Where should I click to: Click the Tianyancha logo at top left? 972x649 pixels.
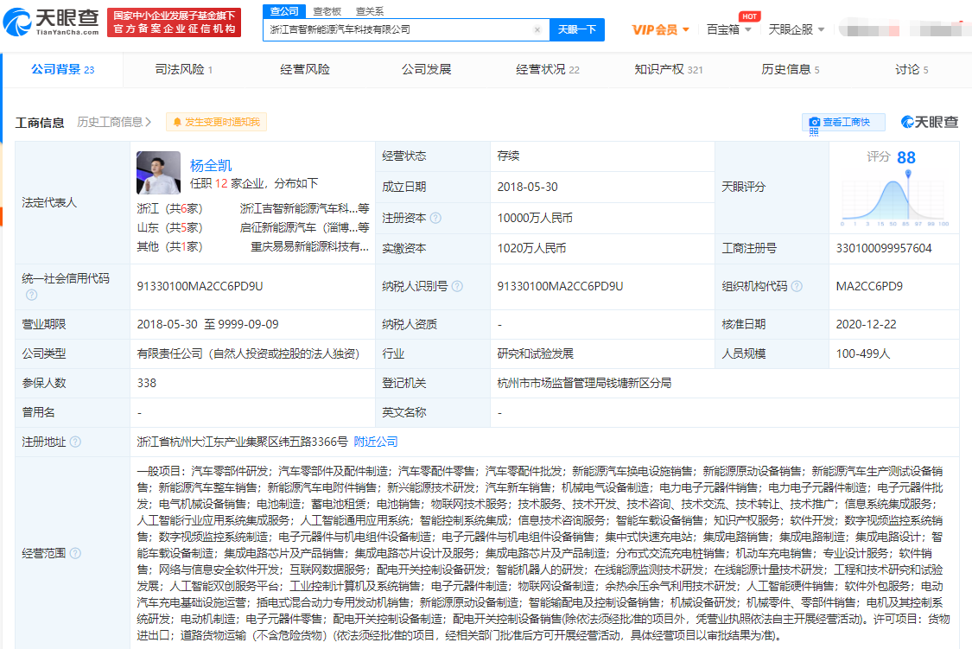pos(51,22)
